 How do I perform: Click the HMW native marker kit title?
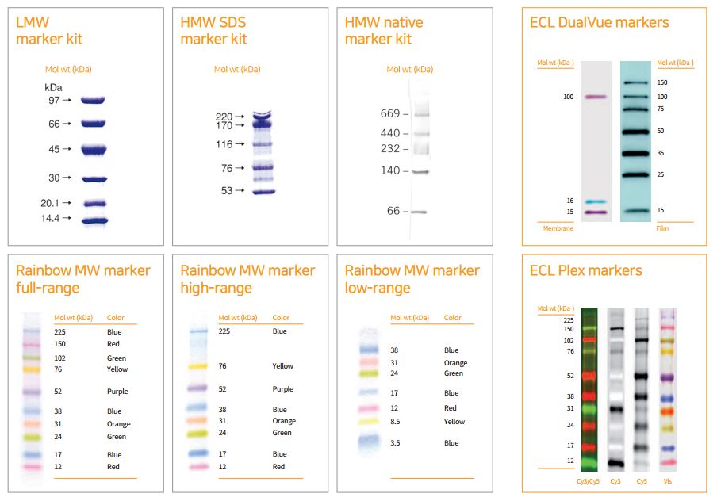[384, 31]
